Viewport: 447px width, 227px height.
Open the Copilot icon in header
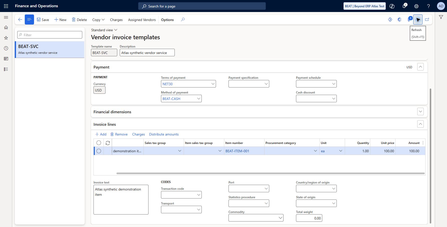click(x=392, y=6)
